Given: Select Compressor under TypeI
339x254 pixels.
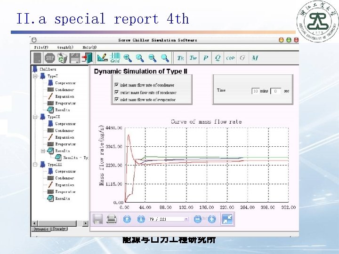Looking at the screenshot, I should 65,83.
